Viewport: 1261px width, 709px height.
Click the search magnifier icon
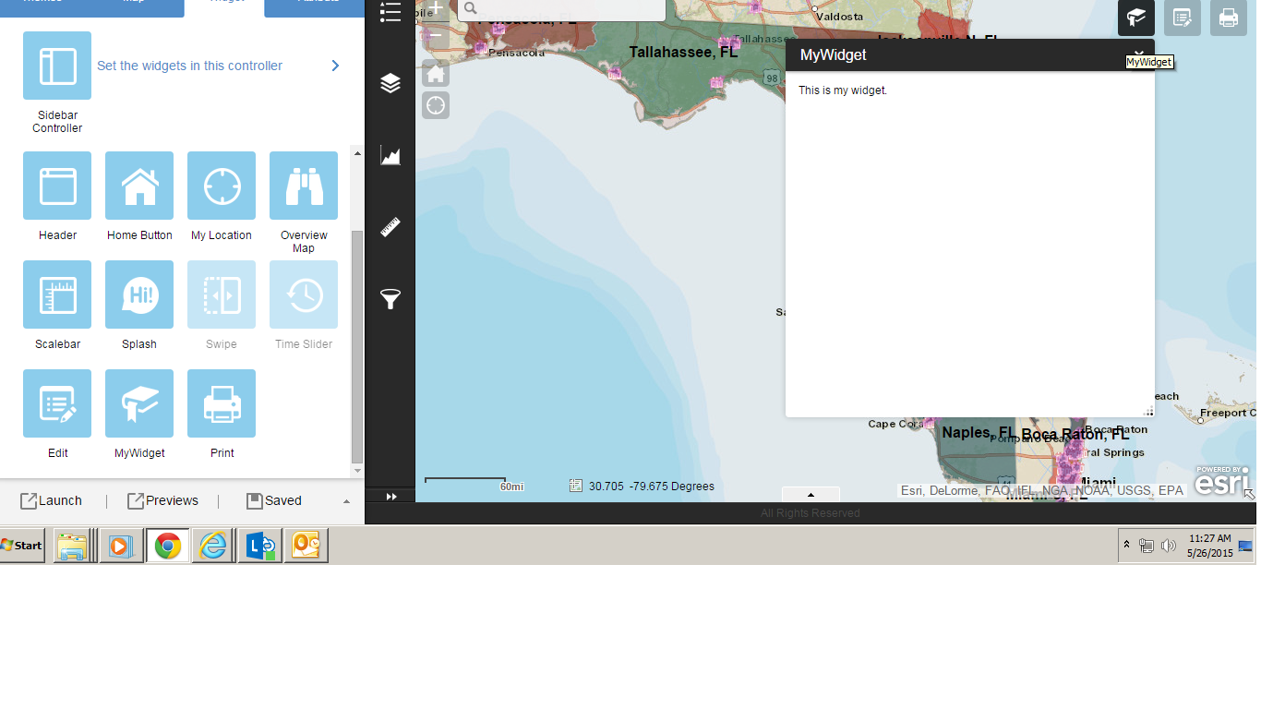[x=469, y=9]
